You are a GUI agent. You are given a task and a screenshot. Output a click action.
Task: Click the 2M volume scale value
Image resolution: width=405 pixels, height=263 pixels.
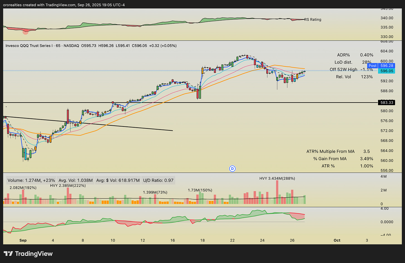tap(384, 190)
